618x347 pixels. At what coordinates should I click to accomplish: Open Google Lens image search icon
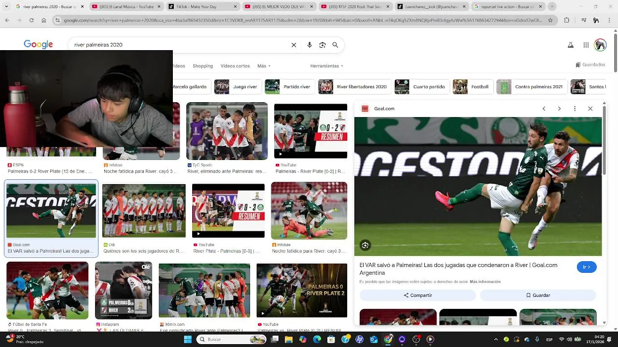tap(322, 45)
